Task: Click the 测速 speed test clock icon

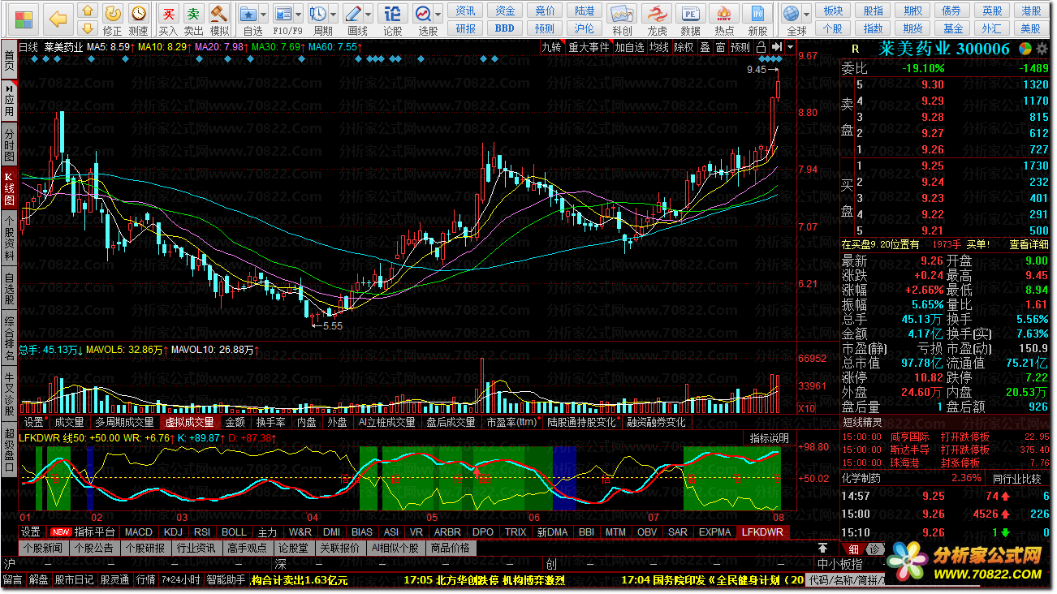Action: [139, 14]
